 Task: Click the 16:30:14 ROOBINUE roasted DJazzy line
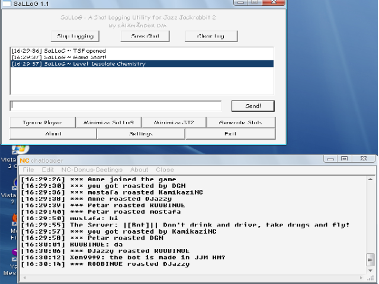tap(105, 264)
